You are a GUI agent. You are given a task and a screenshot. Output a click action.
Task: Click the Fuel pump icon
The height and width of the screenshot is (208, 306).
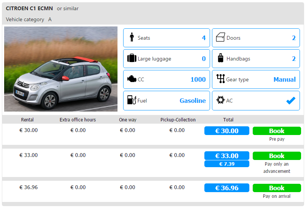coord(132,100)
